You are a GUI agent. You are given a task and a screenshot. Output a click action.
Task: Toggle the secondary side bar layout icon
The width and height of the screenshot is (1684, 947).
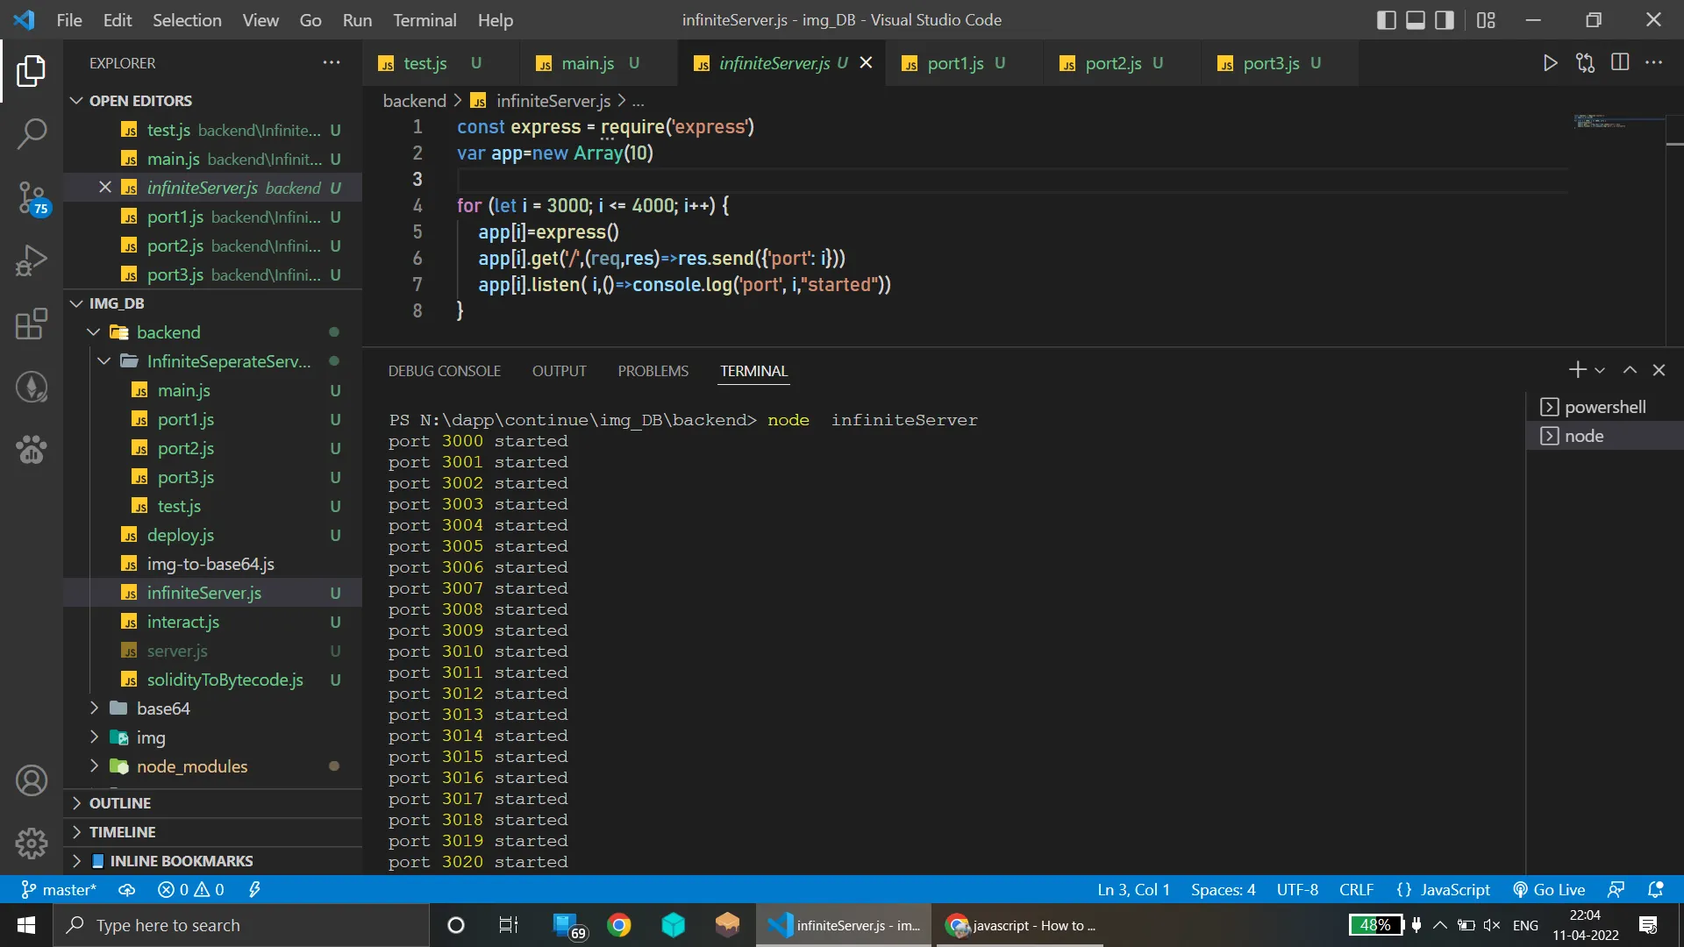(x=1444, y=20)
